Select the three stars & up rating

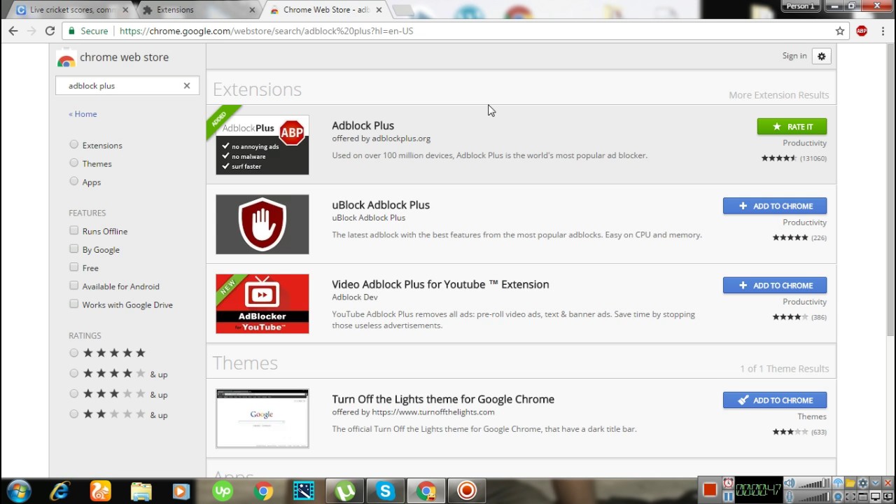[x=74, y=393]
